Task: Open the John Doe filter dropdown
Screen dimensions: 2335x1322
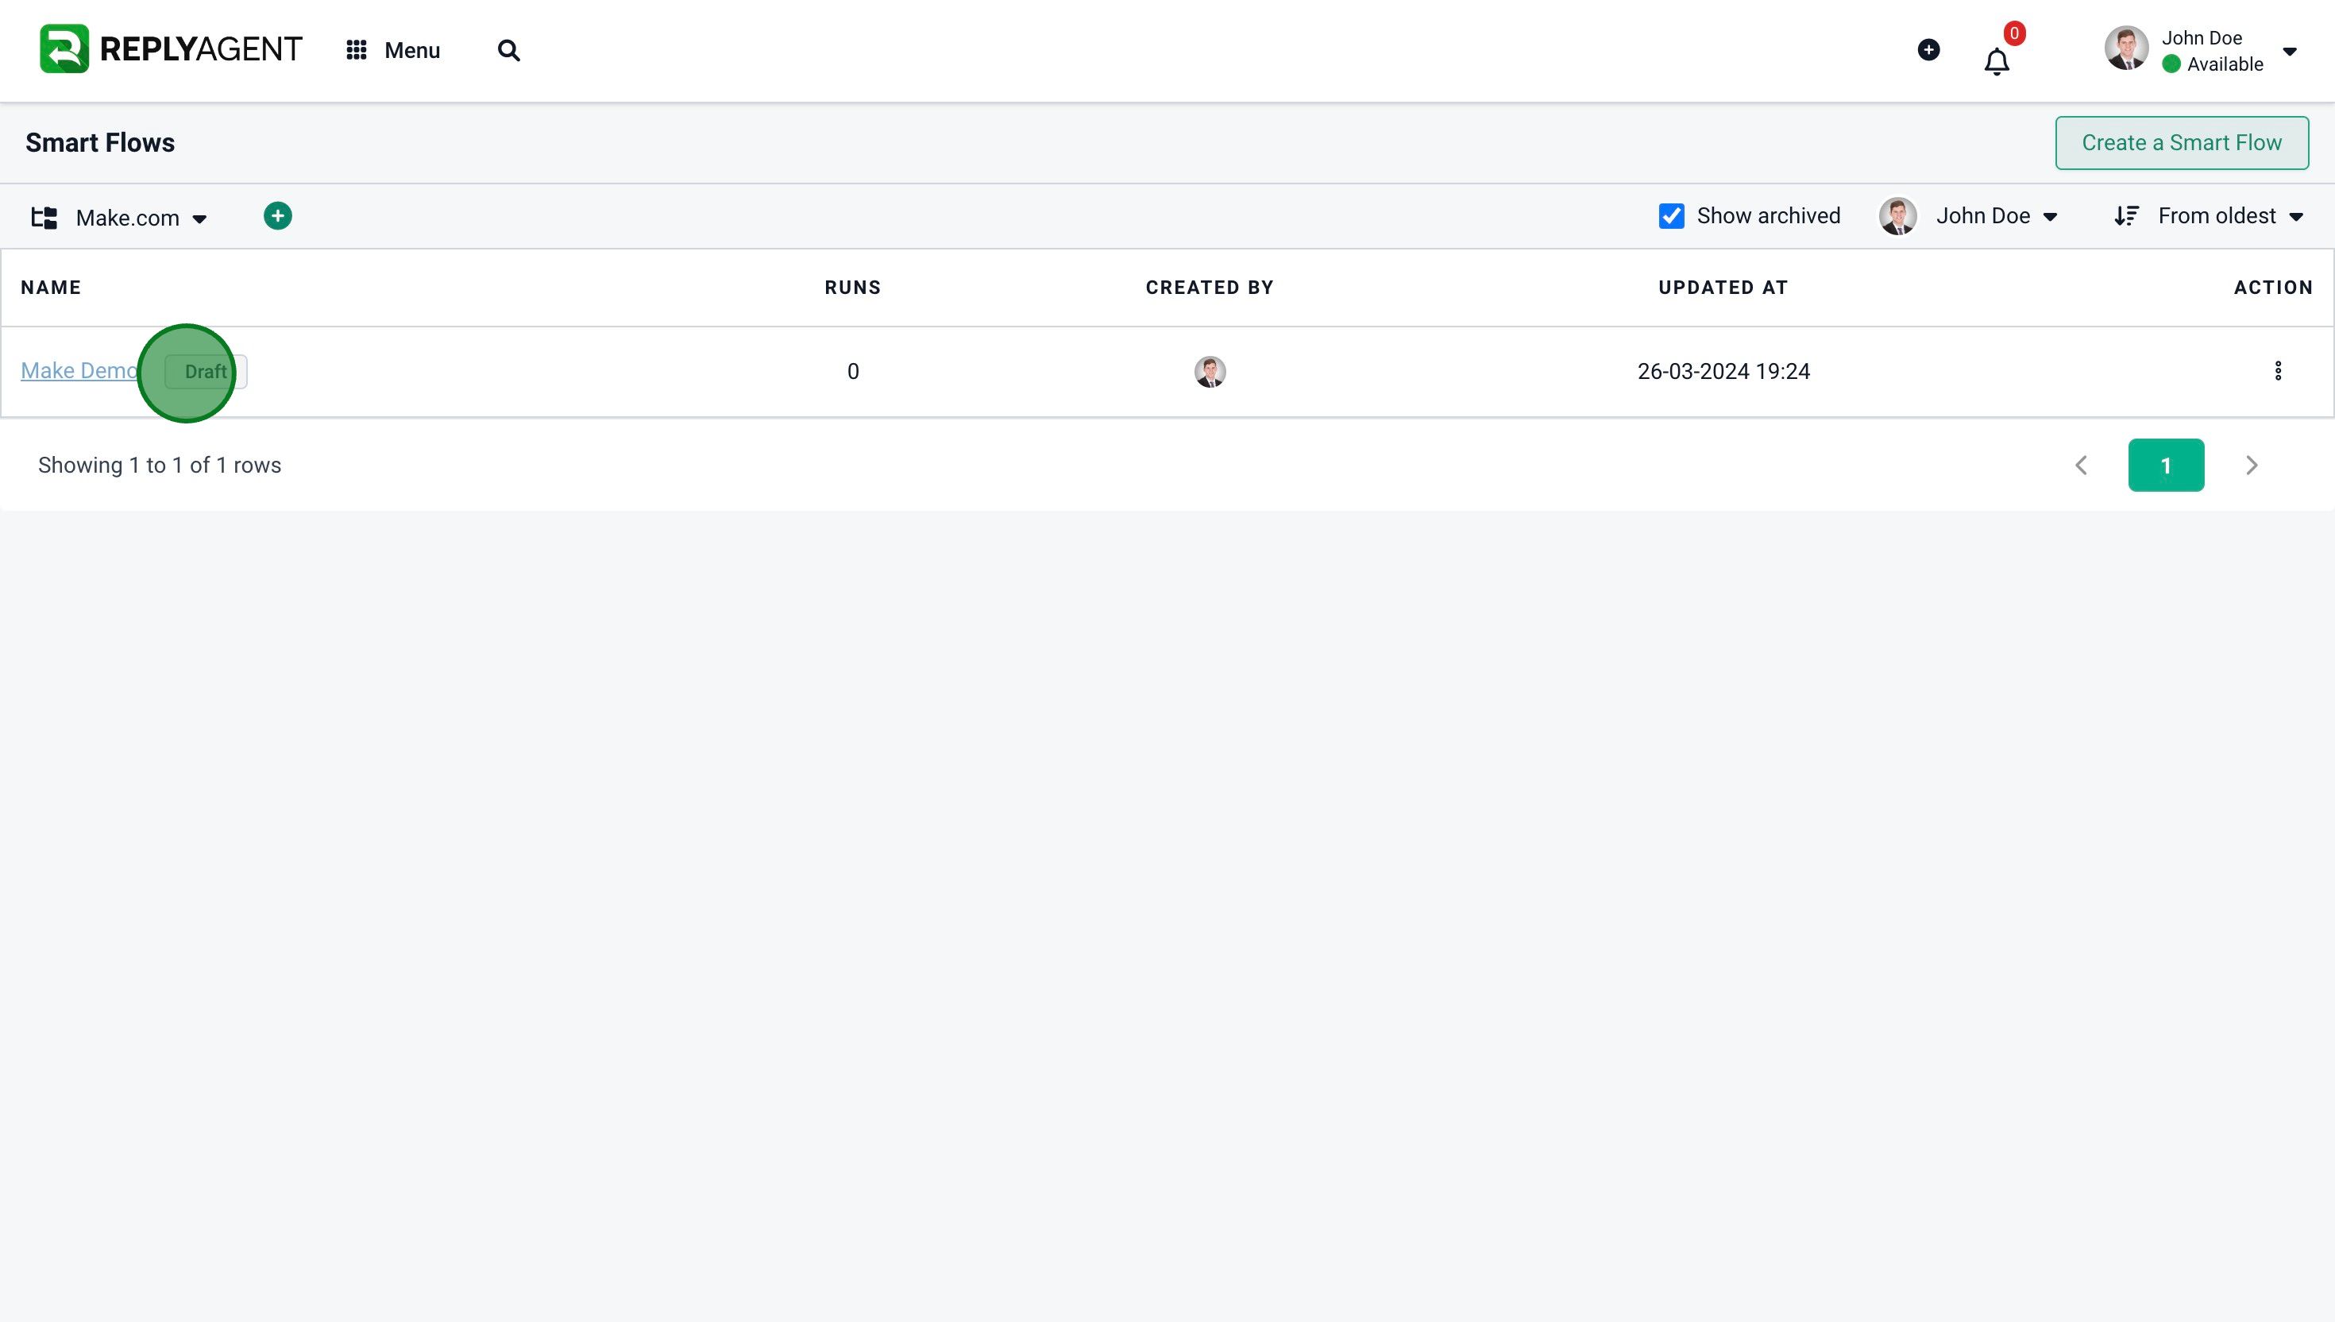Action: [x=1997, y=216]
